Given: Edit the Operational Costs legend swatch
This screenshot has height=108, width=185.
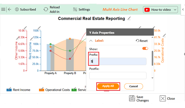Looking at the screenshot, I should point(42,89).
